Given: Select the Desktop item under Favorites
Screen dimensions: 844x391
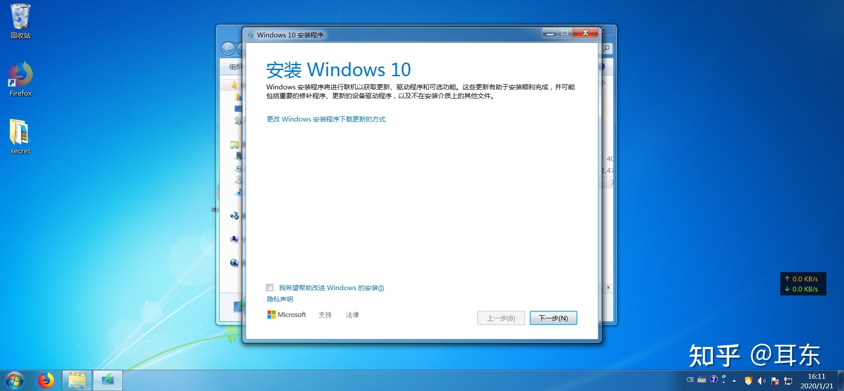Looking at the screenshot, I should pyautogui.click(x=238, y=108).
